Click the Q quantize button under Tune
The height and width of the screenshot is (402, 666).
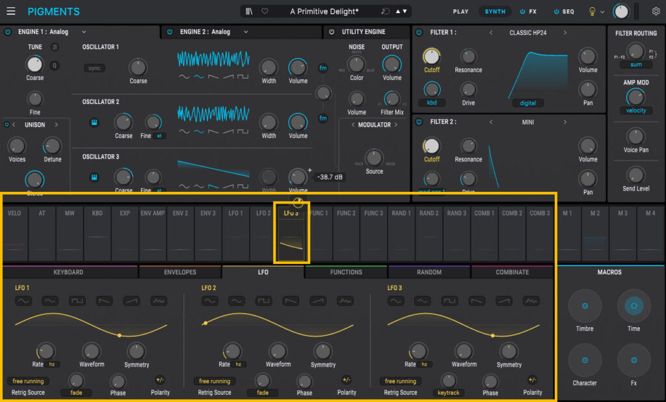(x=55, y=66)
